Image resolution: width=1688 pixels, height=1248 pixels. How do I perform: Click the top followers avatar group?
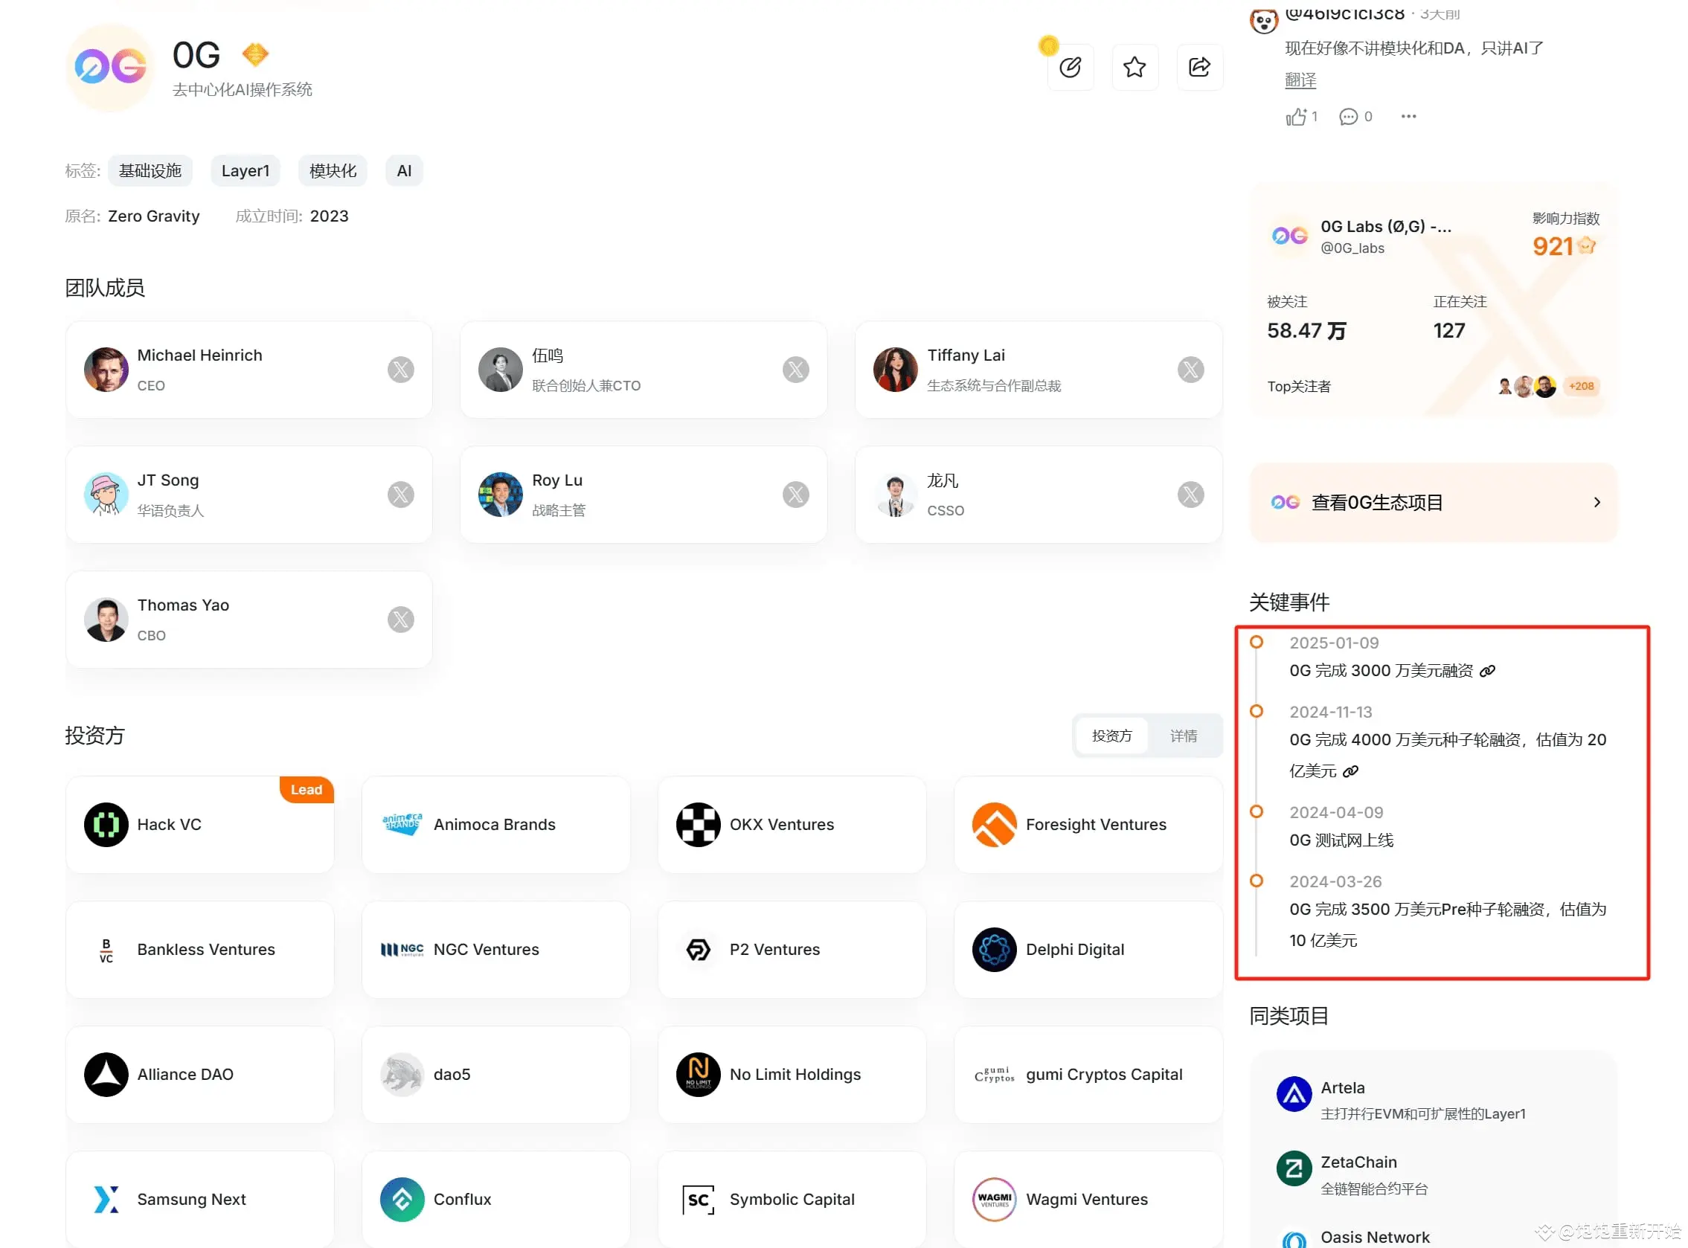(x=1527, y=386)
